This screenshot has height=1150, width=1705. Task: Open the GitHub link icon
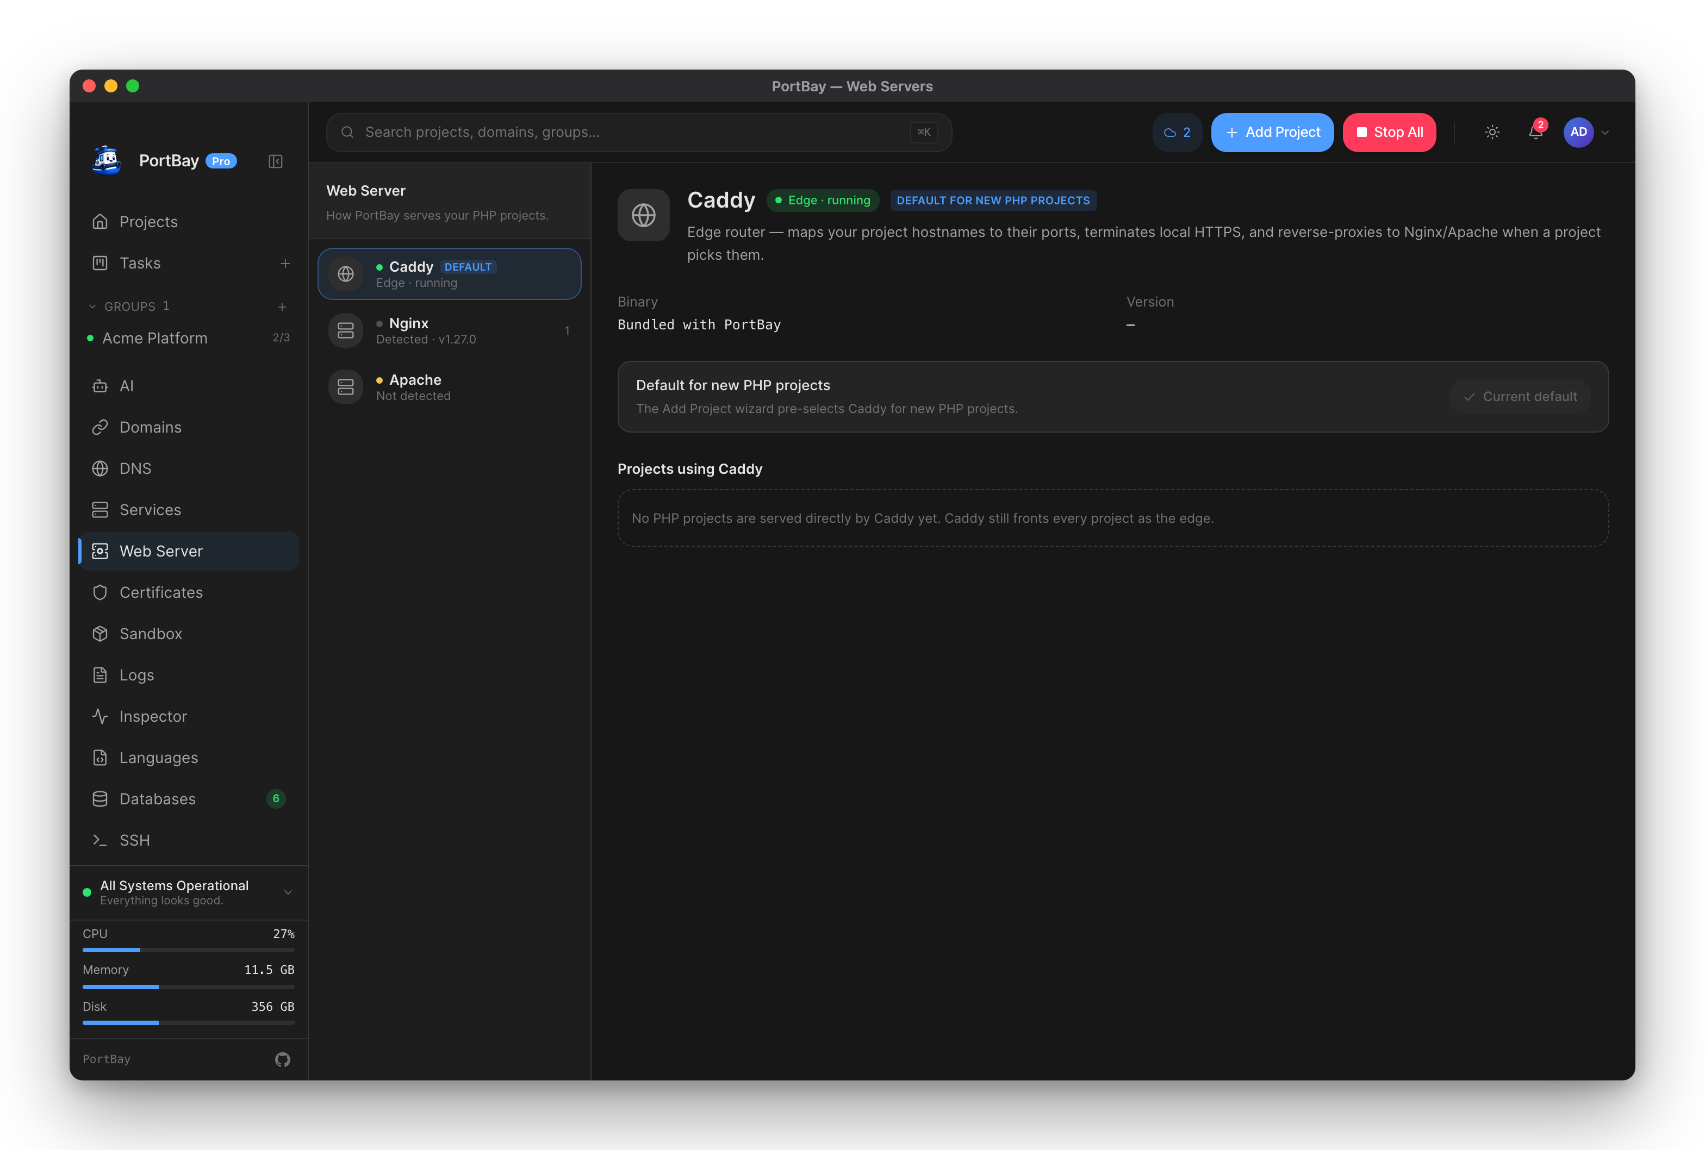[x=283, y=1059]
